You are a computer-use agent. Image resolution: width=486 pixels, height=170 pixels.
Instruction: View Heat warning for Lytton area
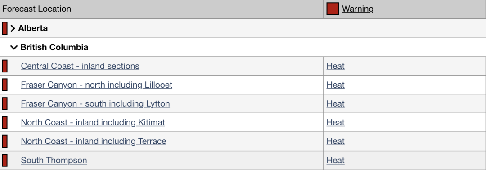pos(335,104)
